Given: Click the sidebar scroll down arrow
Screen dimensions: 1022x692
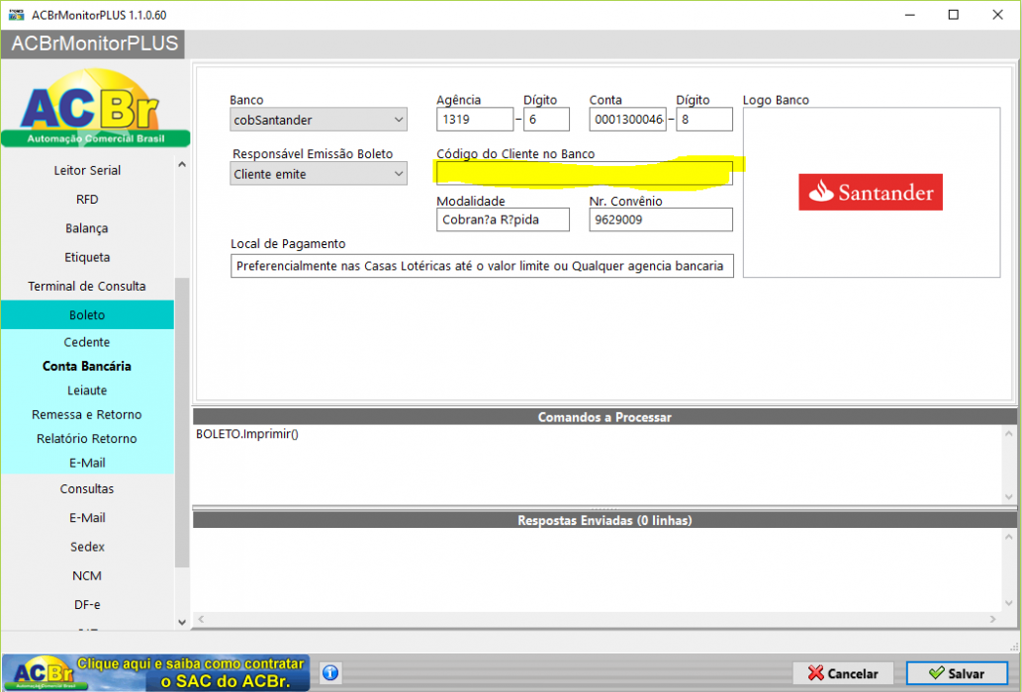Looking at the screenshot, I should 182,622.
